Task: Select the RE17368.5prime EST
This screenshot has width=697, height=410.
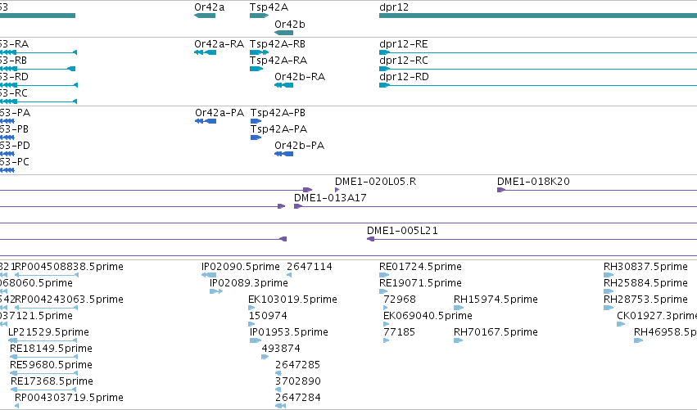Action: tap(44, 390)
